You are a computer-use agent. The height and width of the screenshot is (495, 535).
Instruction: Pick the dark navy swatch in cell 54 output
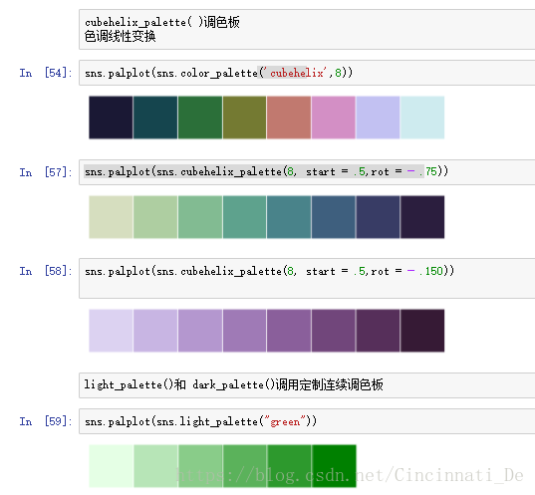click(x=111, y=118)
